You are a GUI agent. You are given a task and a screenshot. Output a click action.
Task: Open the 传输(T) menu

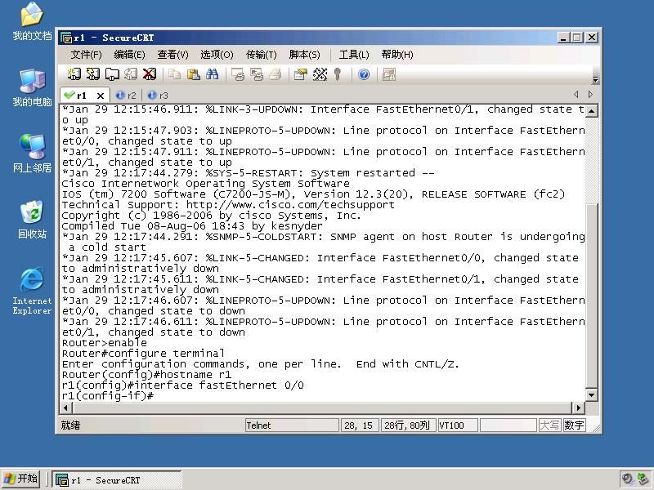[261, 55]
